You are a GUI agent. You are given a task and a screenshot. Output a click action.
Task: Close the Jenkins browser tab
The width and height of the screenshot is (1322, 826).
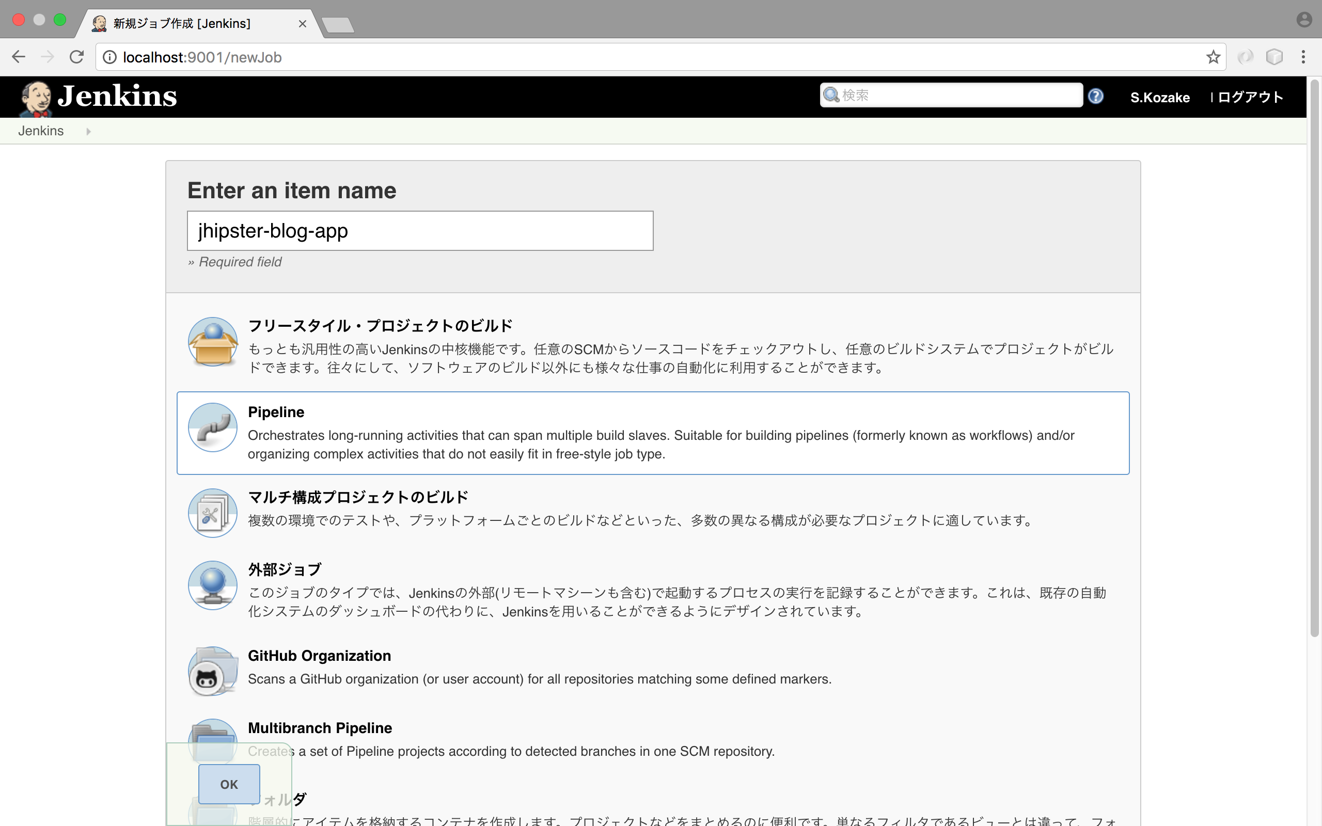coord(302,24)
